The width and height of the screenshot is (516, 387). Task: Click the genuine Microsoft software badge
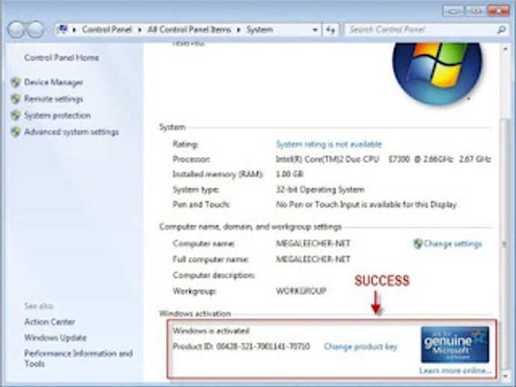pos(455,344)
